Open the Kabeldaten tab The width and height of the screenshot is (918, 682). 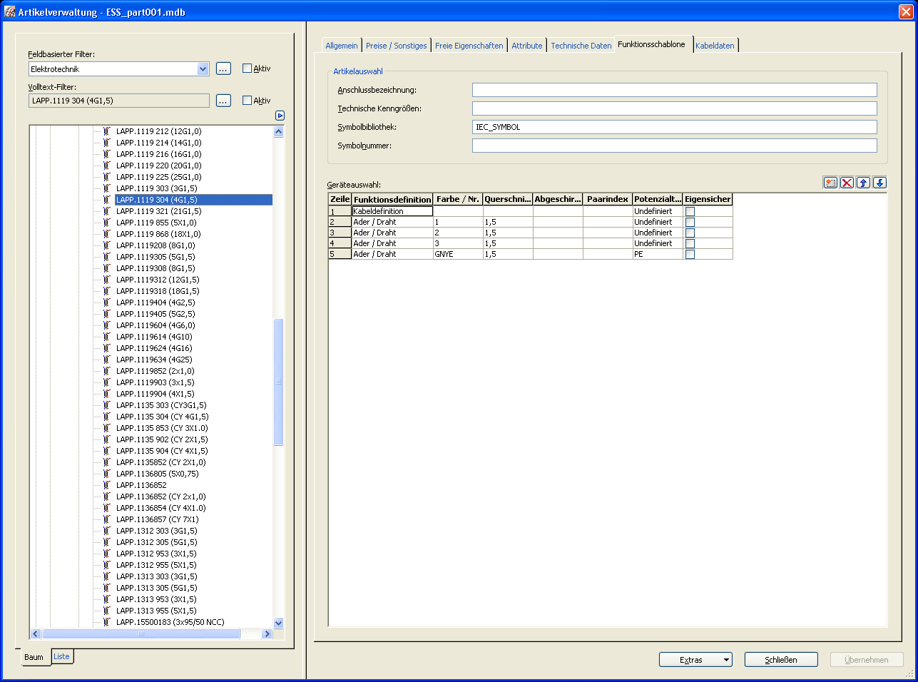pos(715,46)
